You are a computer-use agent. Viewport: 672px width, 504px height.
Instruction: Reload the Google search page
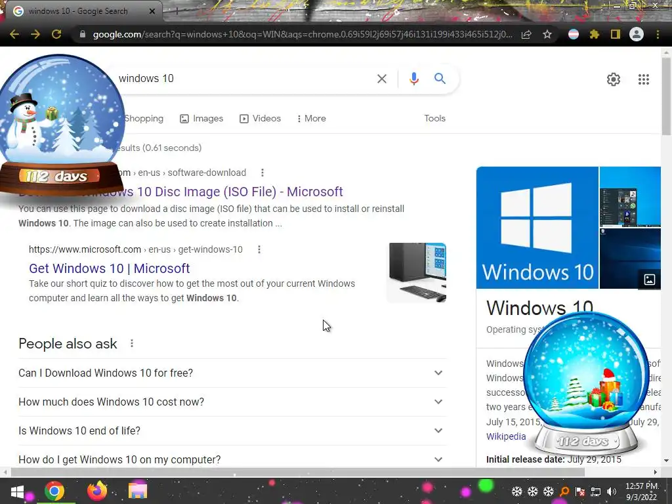(56, 34)
